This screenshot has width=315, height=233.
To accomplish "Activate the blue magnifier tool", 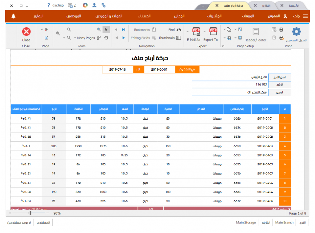I will point(99,30).
